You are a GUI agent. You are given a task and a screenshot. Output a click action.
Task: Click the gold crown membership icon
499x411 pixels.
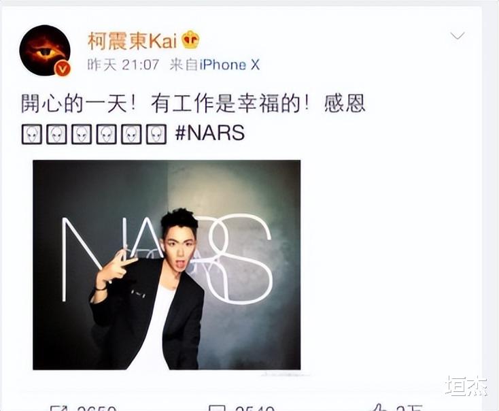(x=190, y=39)
